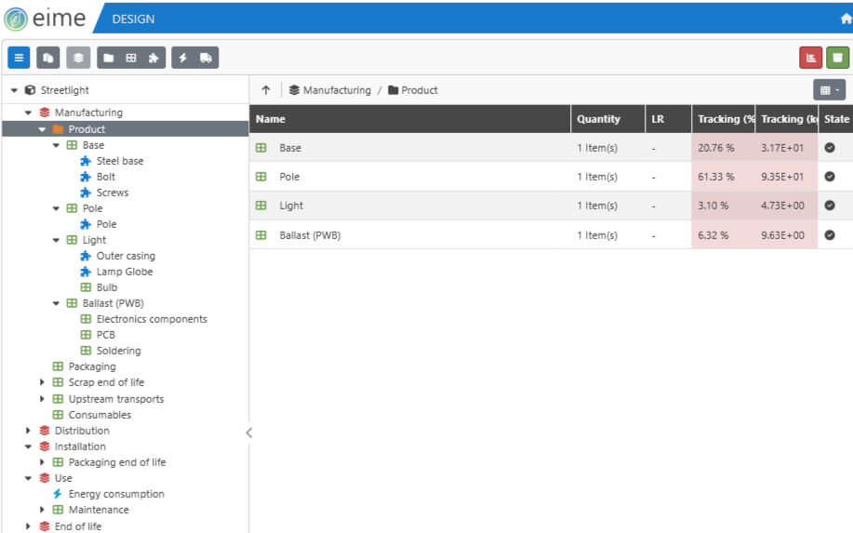Expand the Upstream transports node
853x533 pixels.
42,399
